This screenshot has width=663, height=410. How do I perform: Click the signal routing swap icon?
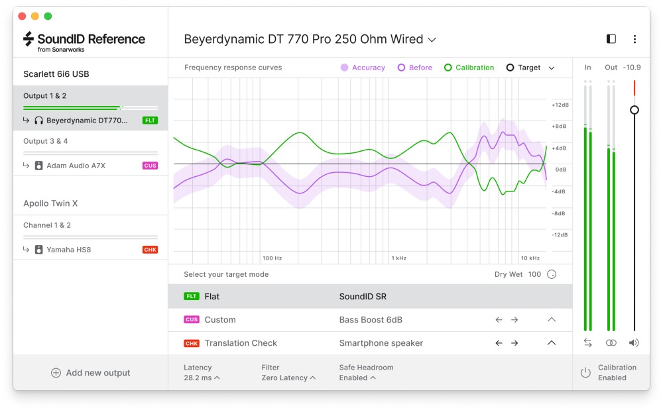(587, 342)
